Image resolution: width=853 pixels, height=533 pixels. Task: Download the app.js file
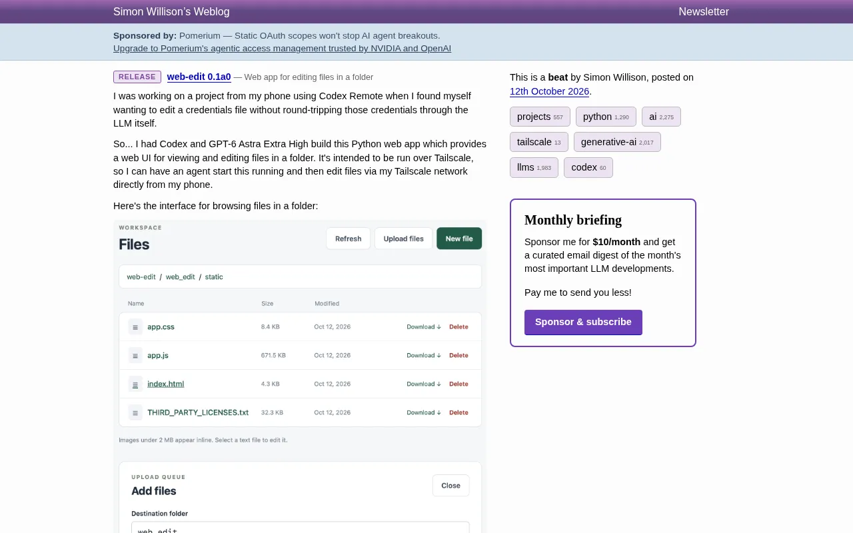click(424, 356)
